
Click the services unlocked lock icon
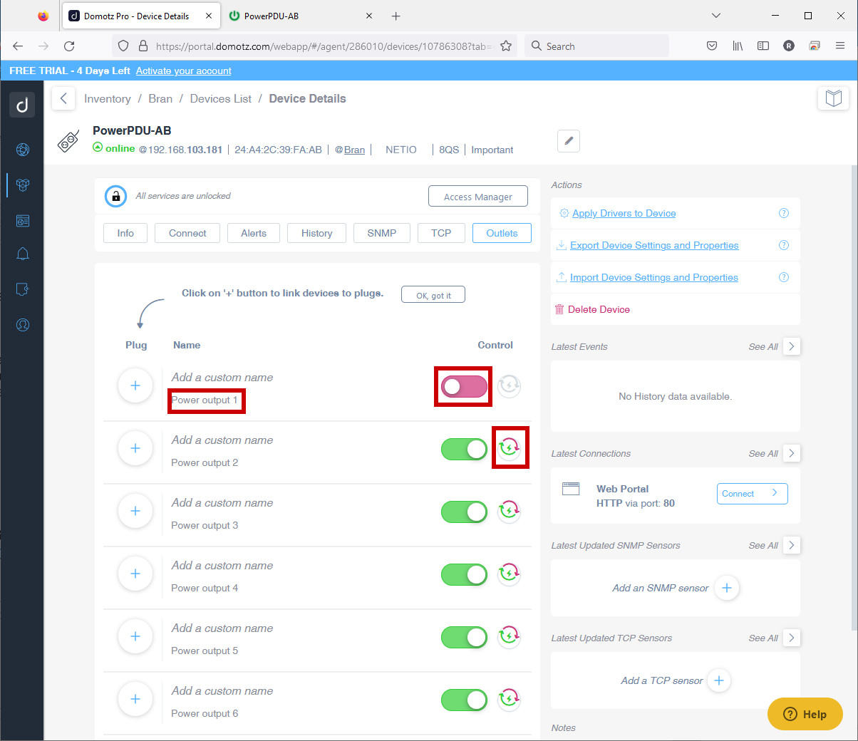tap(115, 196)
